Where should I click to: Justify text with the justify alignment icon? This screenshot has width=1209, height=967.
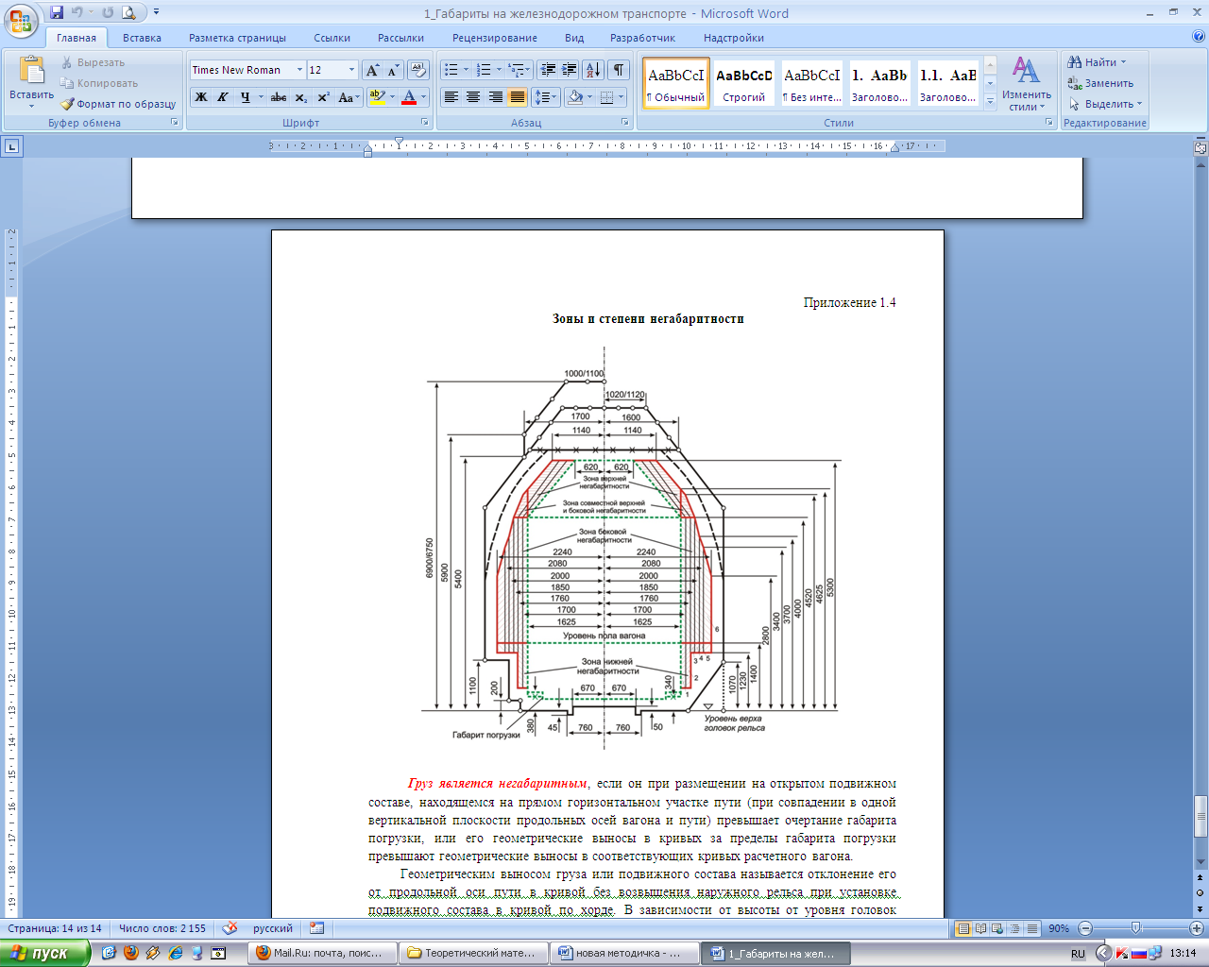[x=518, y=97]
